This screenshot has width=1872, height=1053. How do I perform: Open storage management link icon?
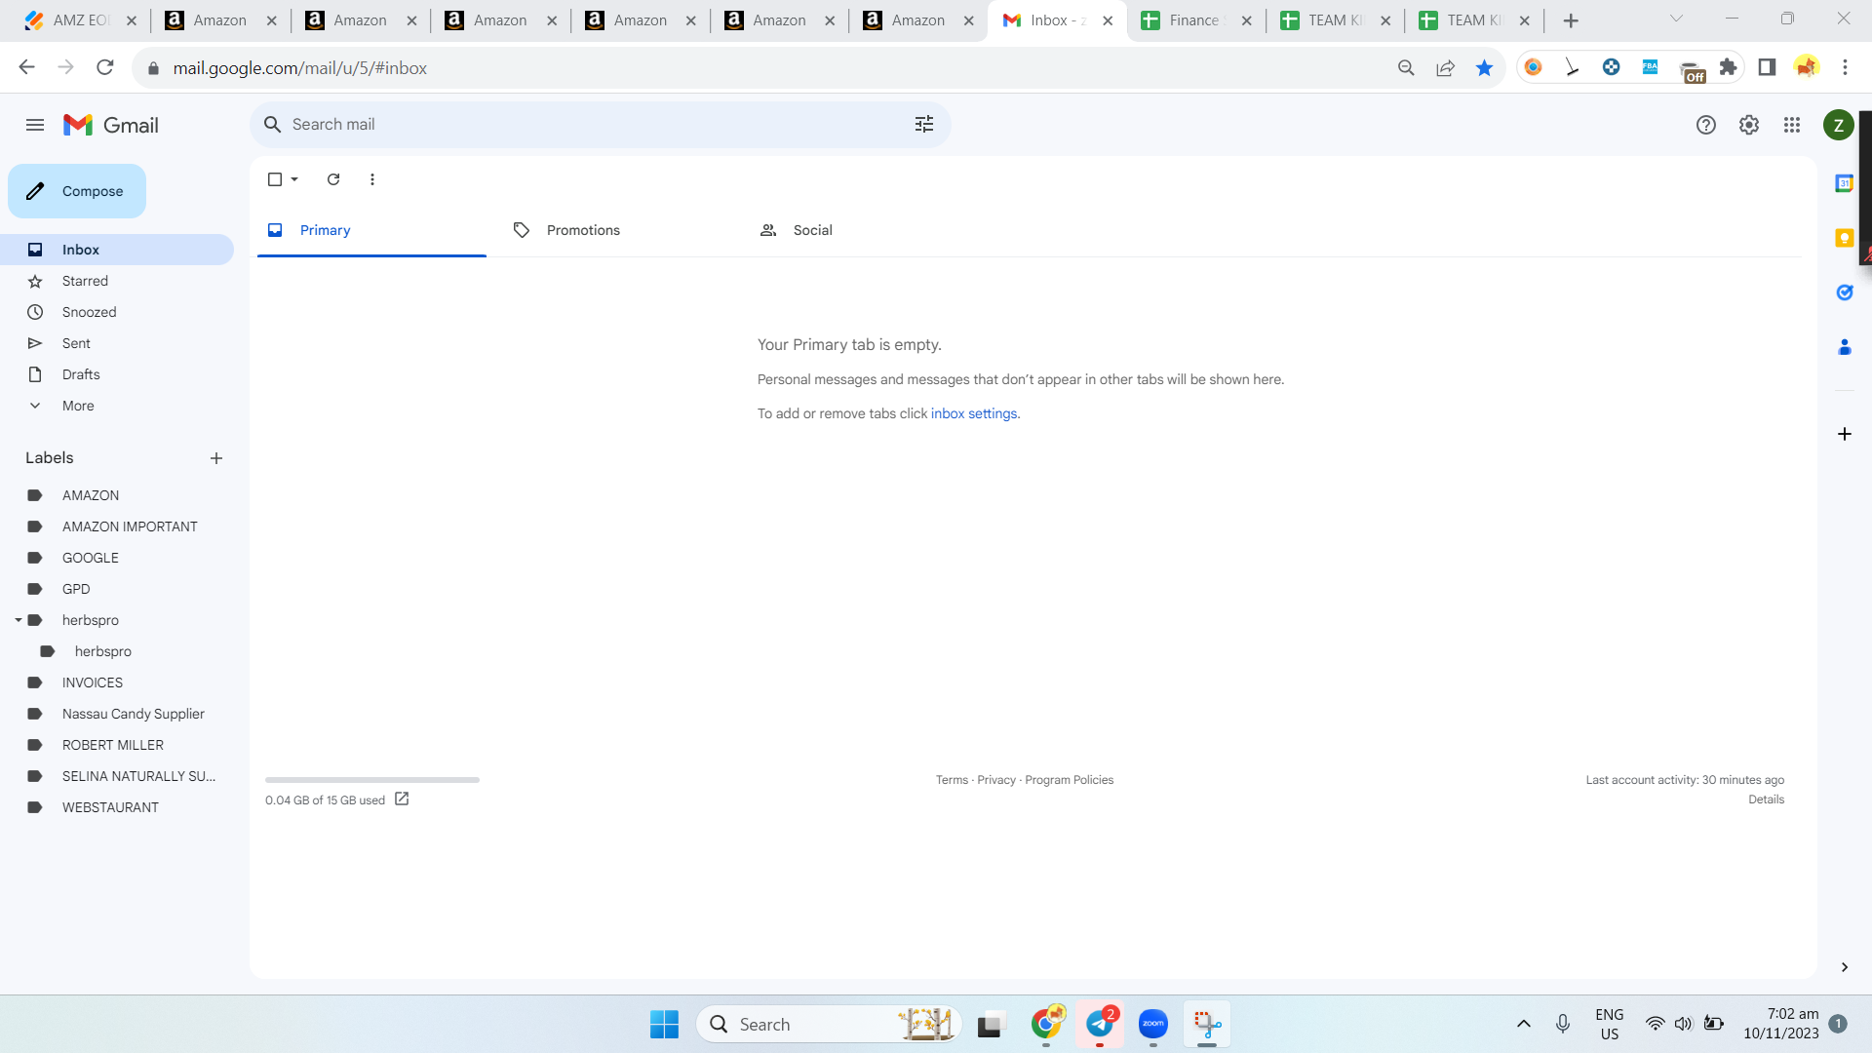tap(402, 799)
